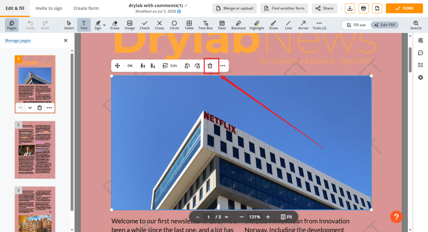Select the Text Box tool
Viewport: 428px width, 232px height.
[x=206, y=25]
